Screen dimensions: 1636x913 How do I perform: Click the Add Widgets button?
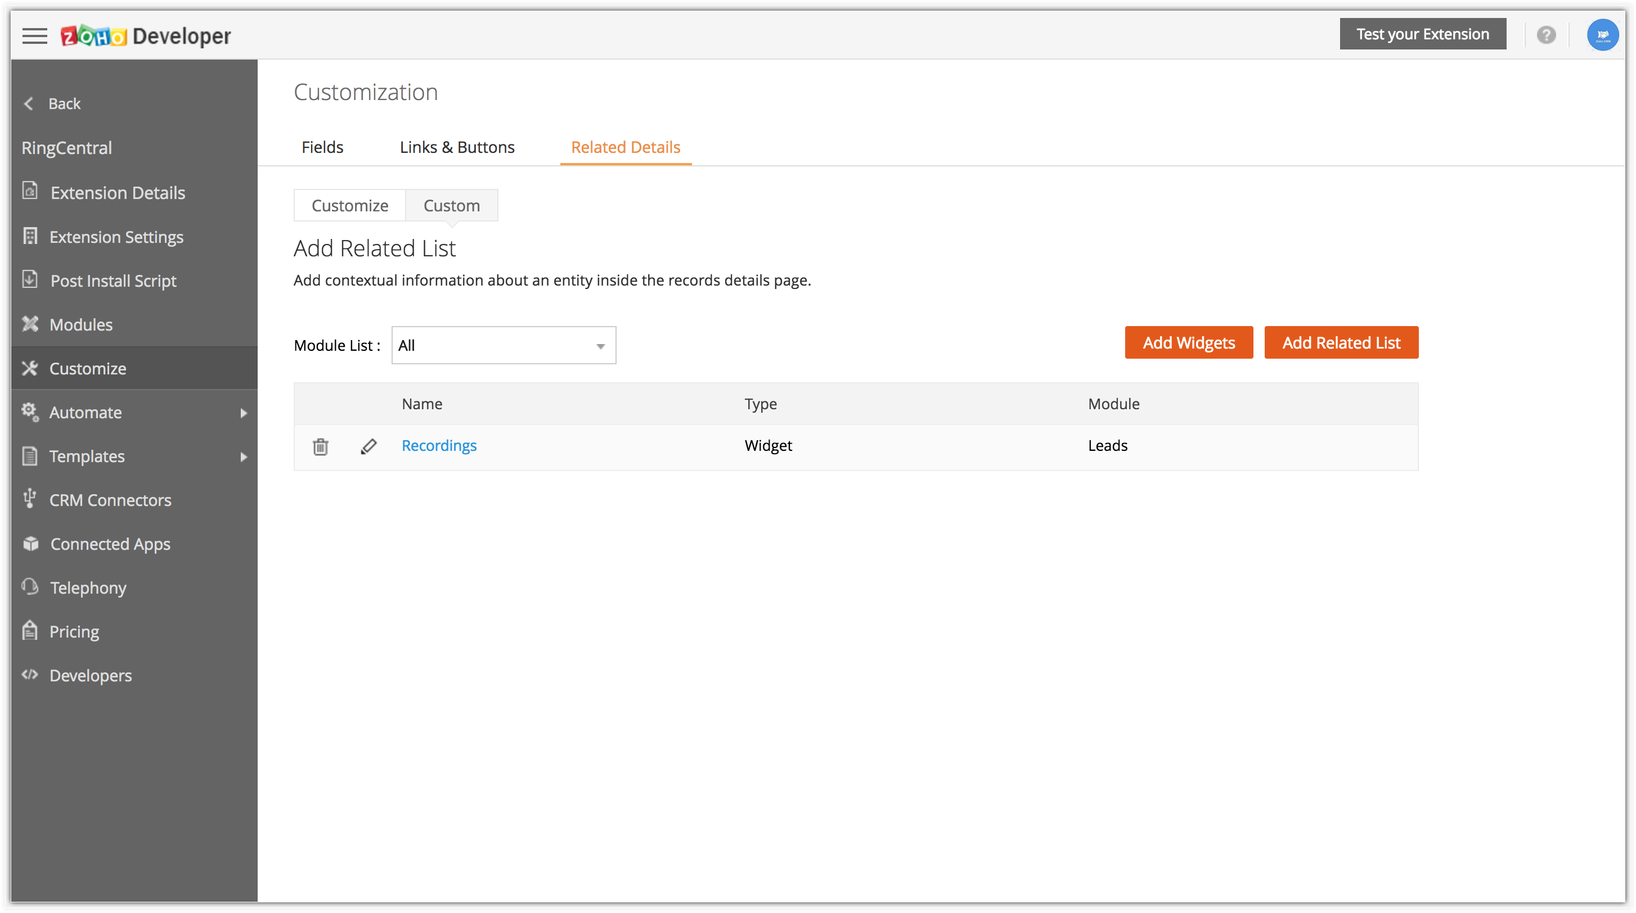(1188, 342)
